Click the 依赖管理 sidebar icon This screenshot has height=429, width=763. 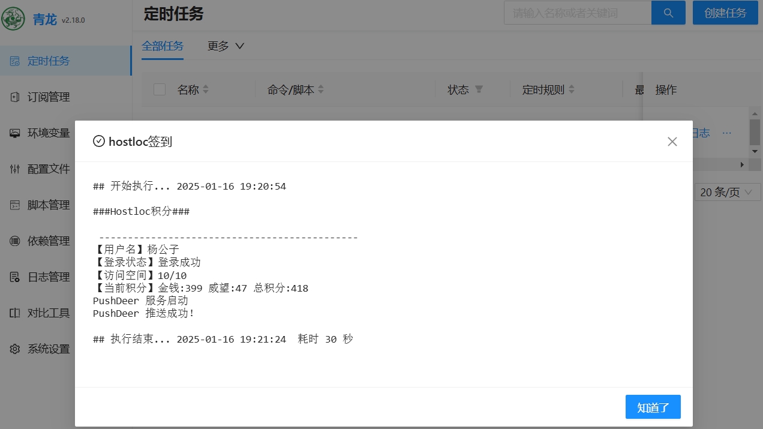pos(15,241)
